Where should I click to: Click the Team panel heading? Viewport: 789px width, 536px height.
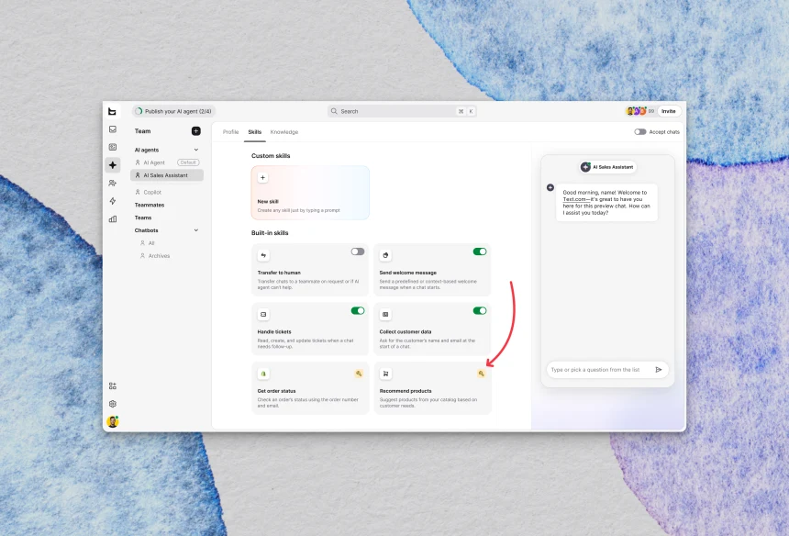pyautogui.click(x=142, y=131)
